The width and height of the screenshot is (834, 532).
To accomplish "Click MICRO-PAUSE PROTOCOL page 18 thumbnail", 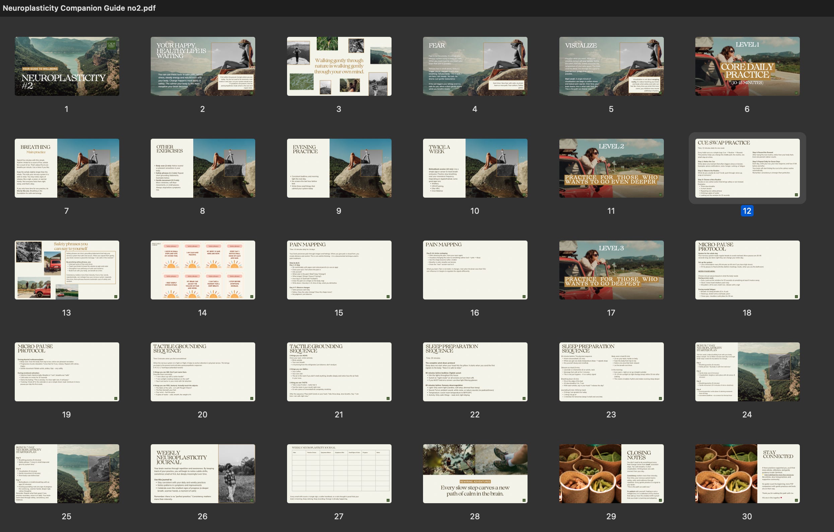I will click(747, 270).
